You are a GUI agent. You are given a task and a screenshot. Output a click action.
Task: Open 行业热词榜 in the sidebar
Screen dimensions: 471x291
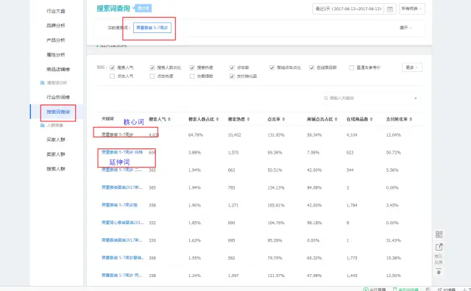[x=58, y=97]
